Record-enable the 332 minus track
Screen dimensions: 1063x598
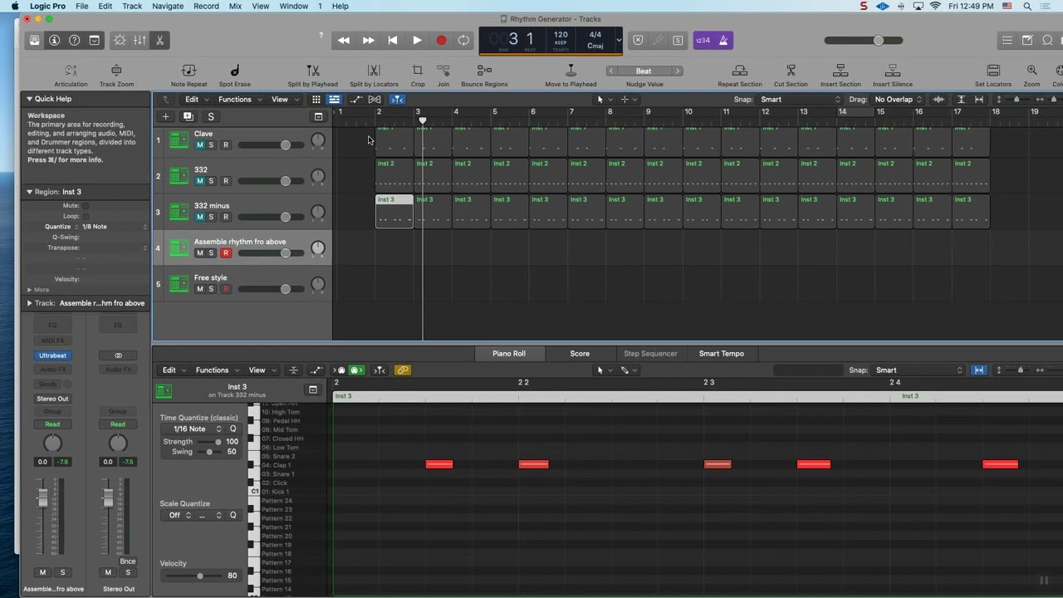[x=225, y=217]
